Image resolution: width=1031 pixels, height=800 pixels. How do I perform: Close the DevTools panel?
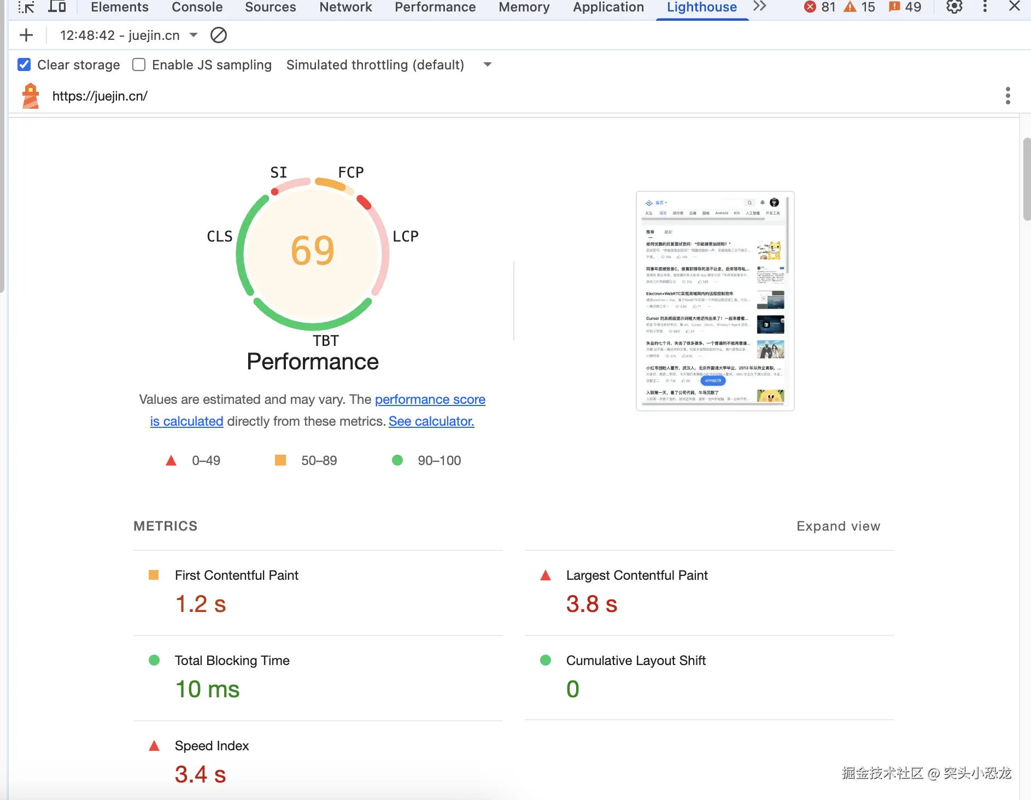point(1015,7)
